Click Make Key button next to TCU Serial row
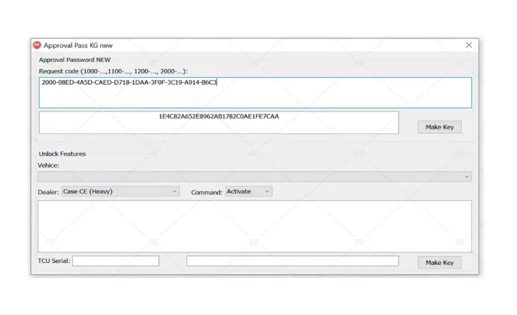 click(x=439, y=262)
